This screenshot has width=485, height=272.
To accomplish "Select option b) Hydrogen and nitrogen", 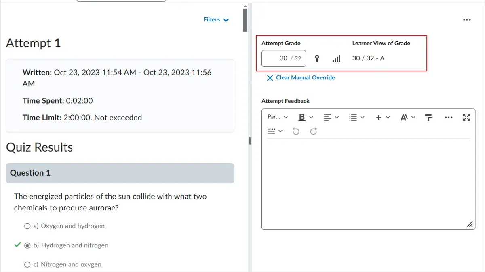I will [x=27, y=245].
